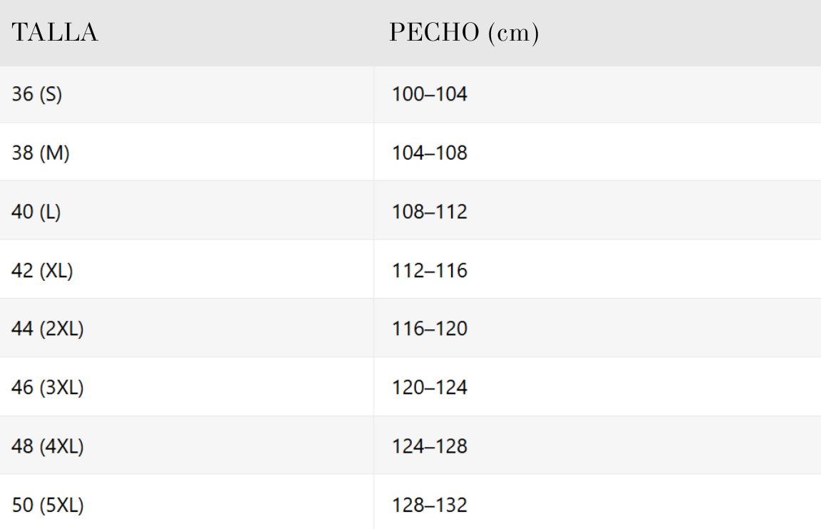This screenshot has height=529, width=821.
Task: Click the 116–120 chest measurement
Action: coord(430,329)
